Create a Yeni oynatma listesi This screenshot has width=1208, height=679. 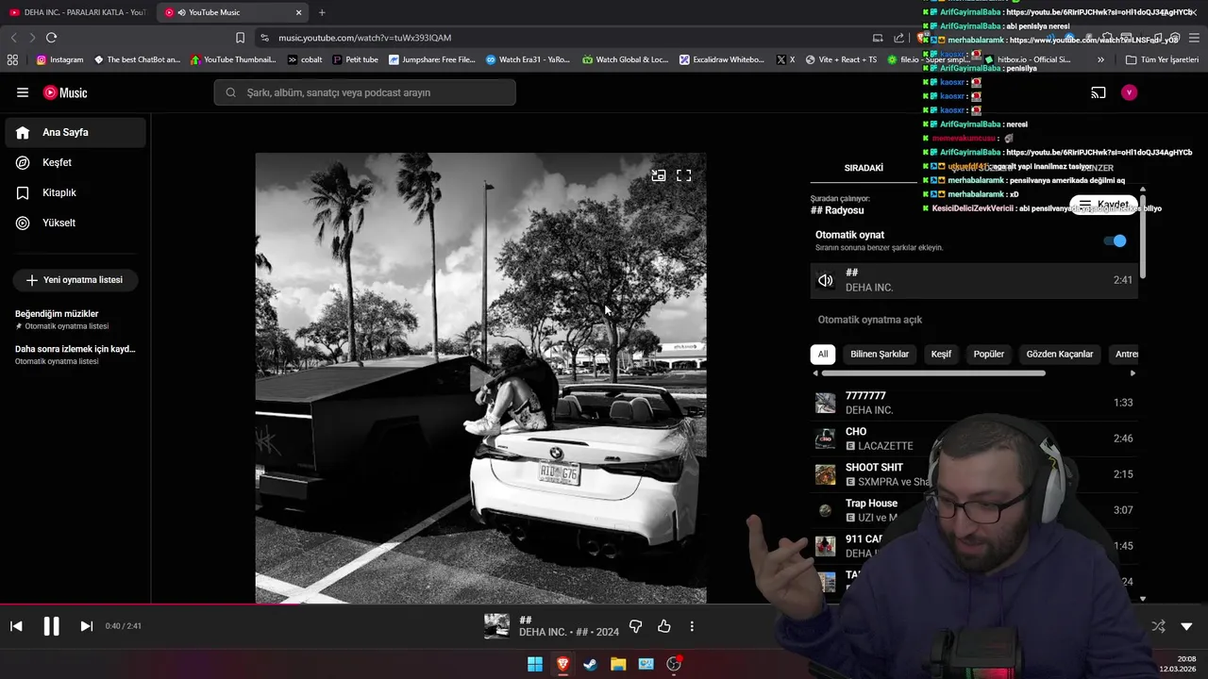[x=75, y=280]
